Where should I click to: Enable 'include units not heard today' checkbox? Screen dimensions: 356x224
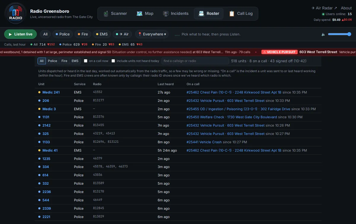[x=113, y=61]
